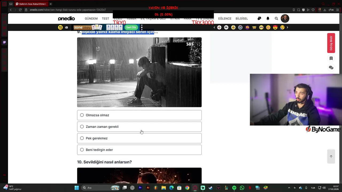This screenshot has height=192, width=342.
Task: Select the 'Zaman zaman gerekli' answer
Action: [139, 127]
